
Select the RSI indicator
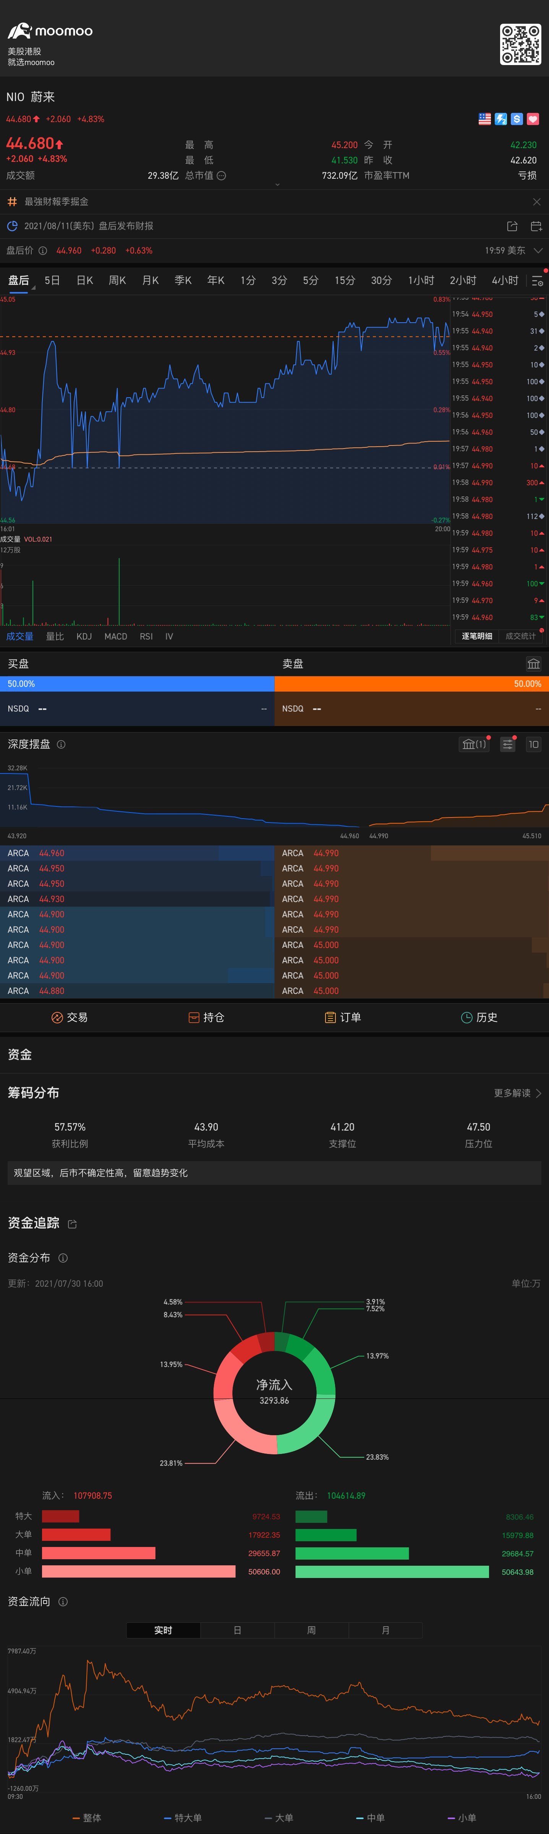coord(146,636)
